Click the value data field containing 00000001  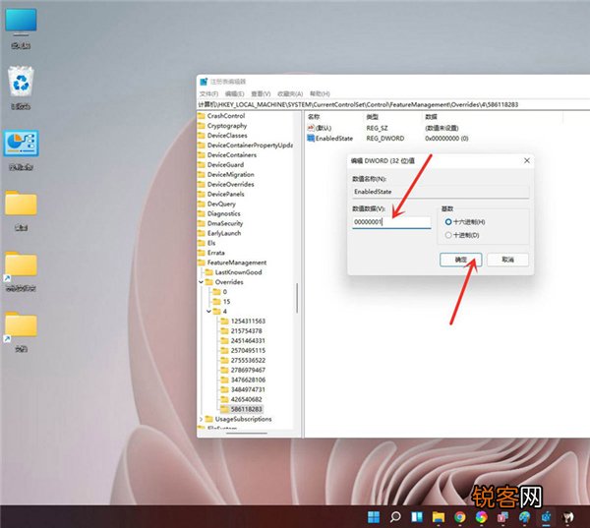pos(391,222)
